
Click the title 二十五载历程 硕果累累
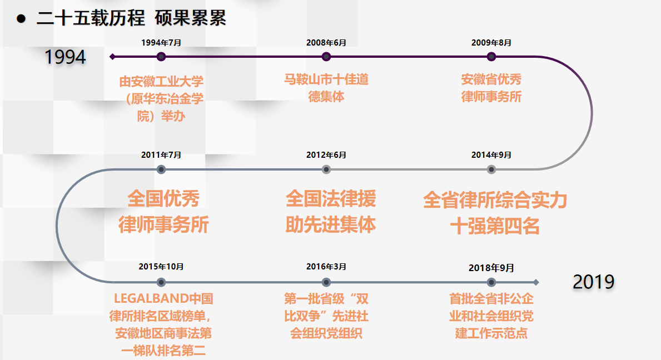coord(131,18)
